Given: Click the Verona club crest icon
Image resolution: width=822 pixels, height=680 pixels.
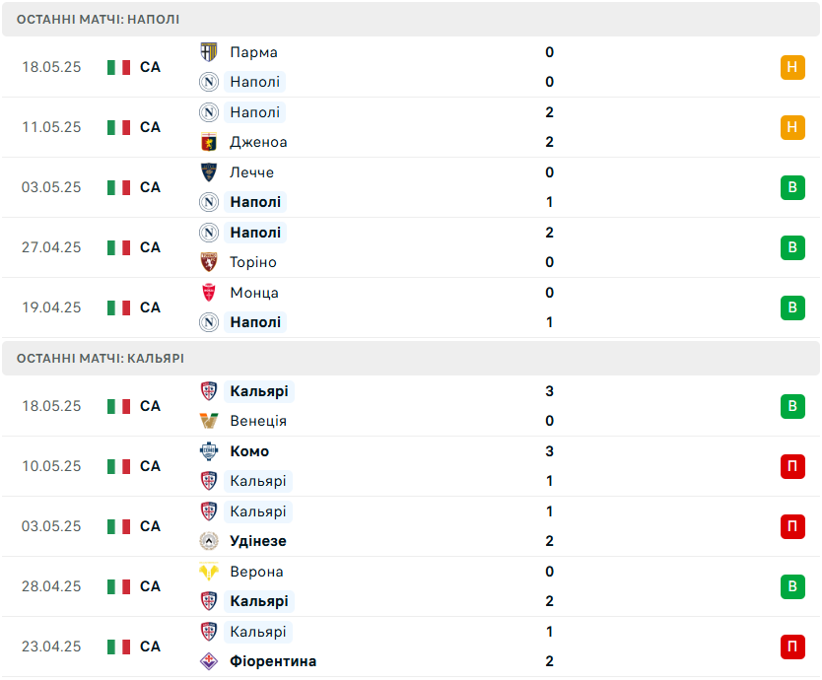Looking at the screenshot, I should [209, 572].
